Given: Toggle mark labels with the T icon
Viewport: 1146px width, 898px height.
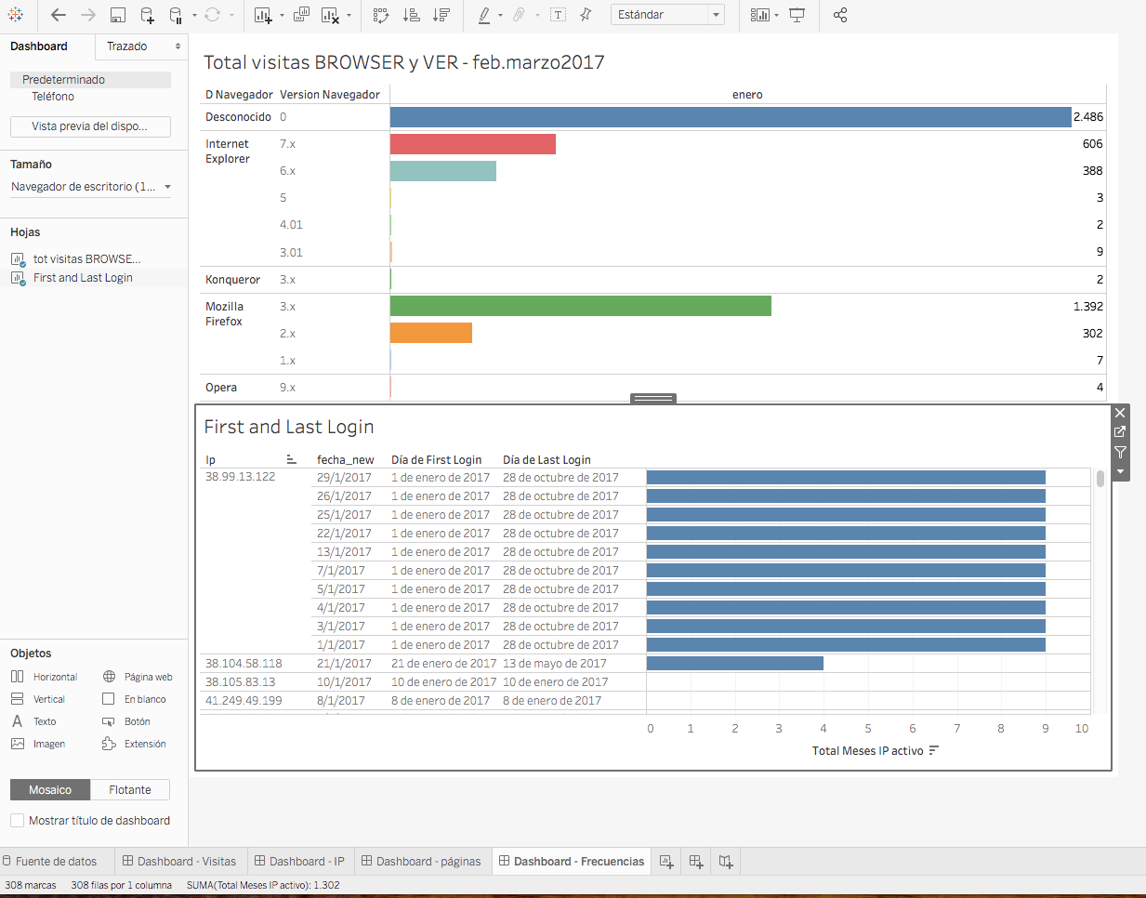Looking at the screenshot, I should [x=558, y=15].
